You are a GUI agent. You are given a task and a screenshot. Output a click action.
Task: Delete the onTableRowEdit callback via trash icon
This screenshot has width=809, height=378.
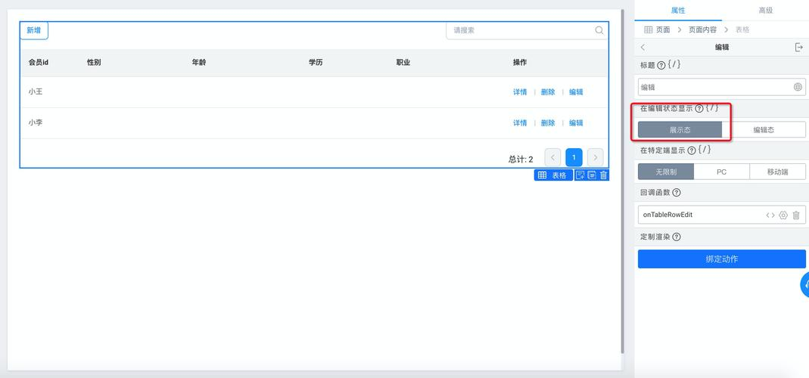pyautogui.click(x=796, y=215)
